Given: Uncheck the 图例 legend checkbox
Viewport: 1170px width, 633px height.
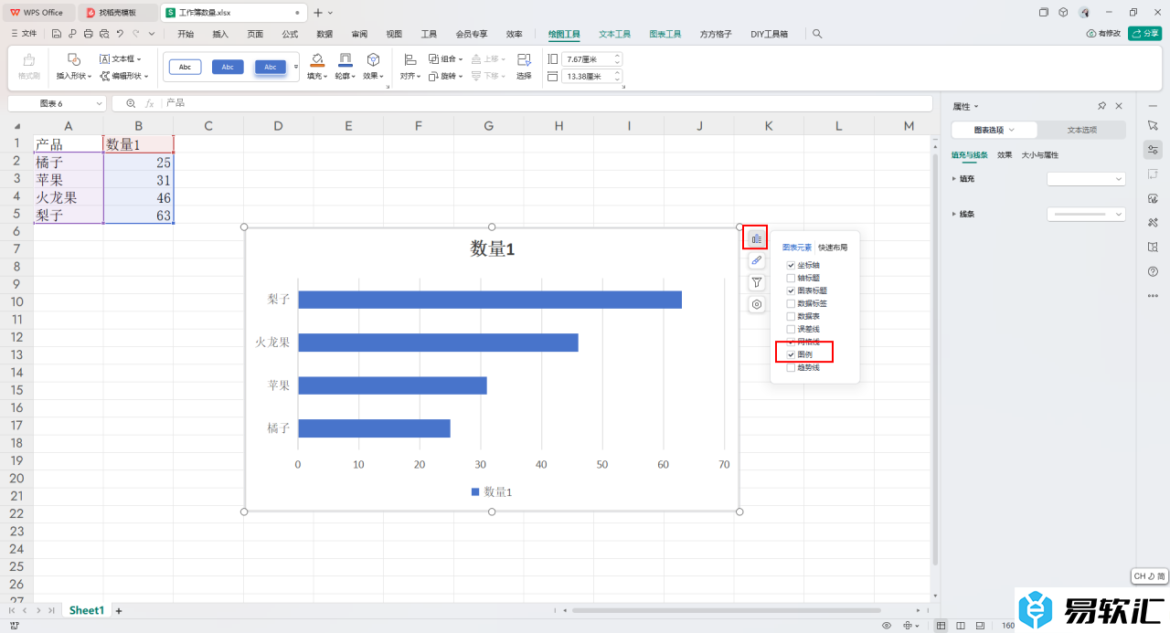Looking at the screenshot, I should [x=791, y=354].
